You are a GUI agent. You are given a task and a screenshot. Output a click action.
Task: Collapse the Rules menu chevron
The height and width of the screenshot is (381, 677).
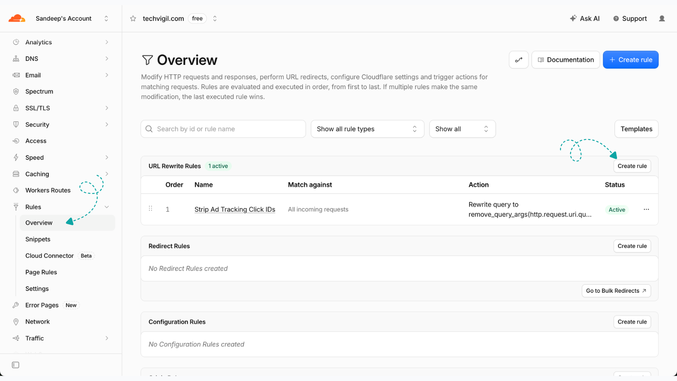click(107, 207)
